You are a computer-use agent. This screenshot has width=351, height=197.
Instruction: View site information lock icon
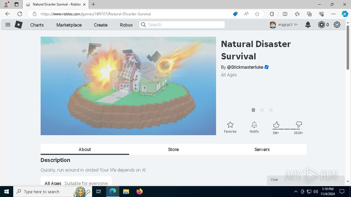(x=34, y=14)
